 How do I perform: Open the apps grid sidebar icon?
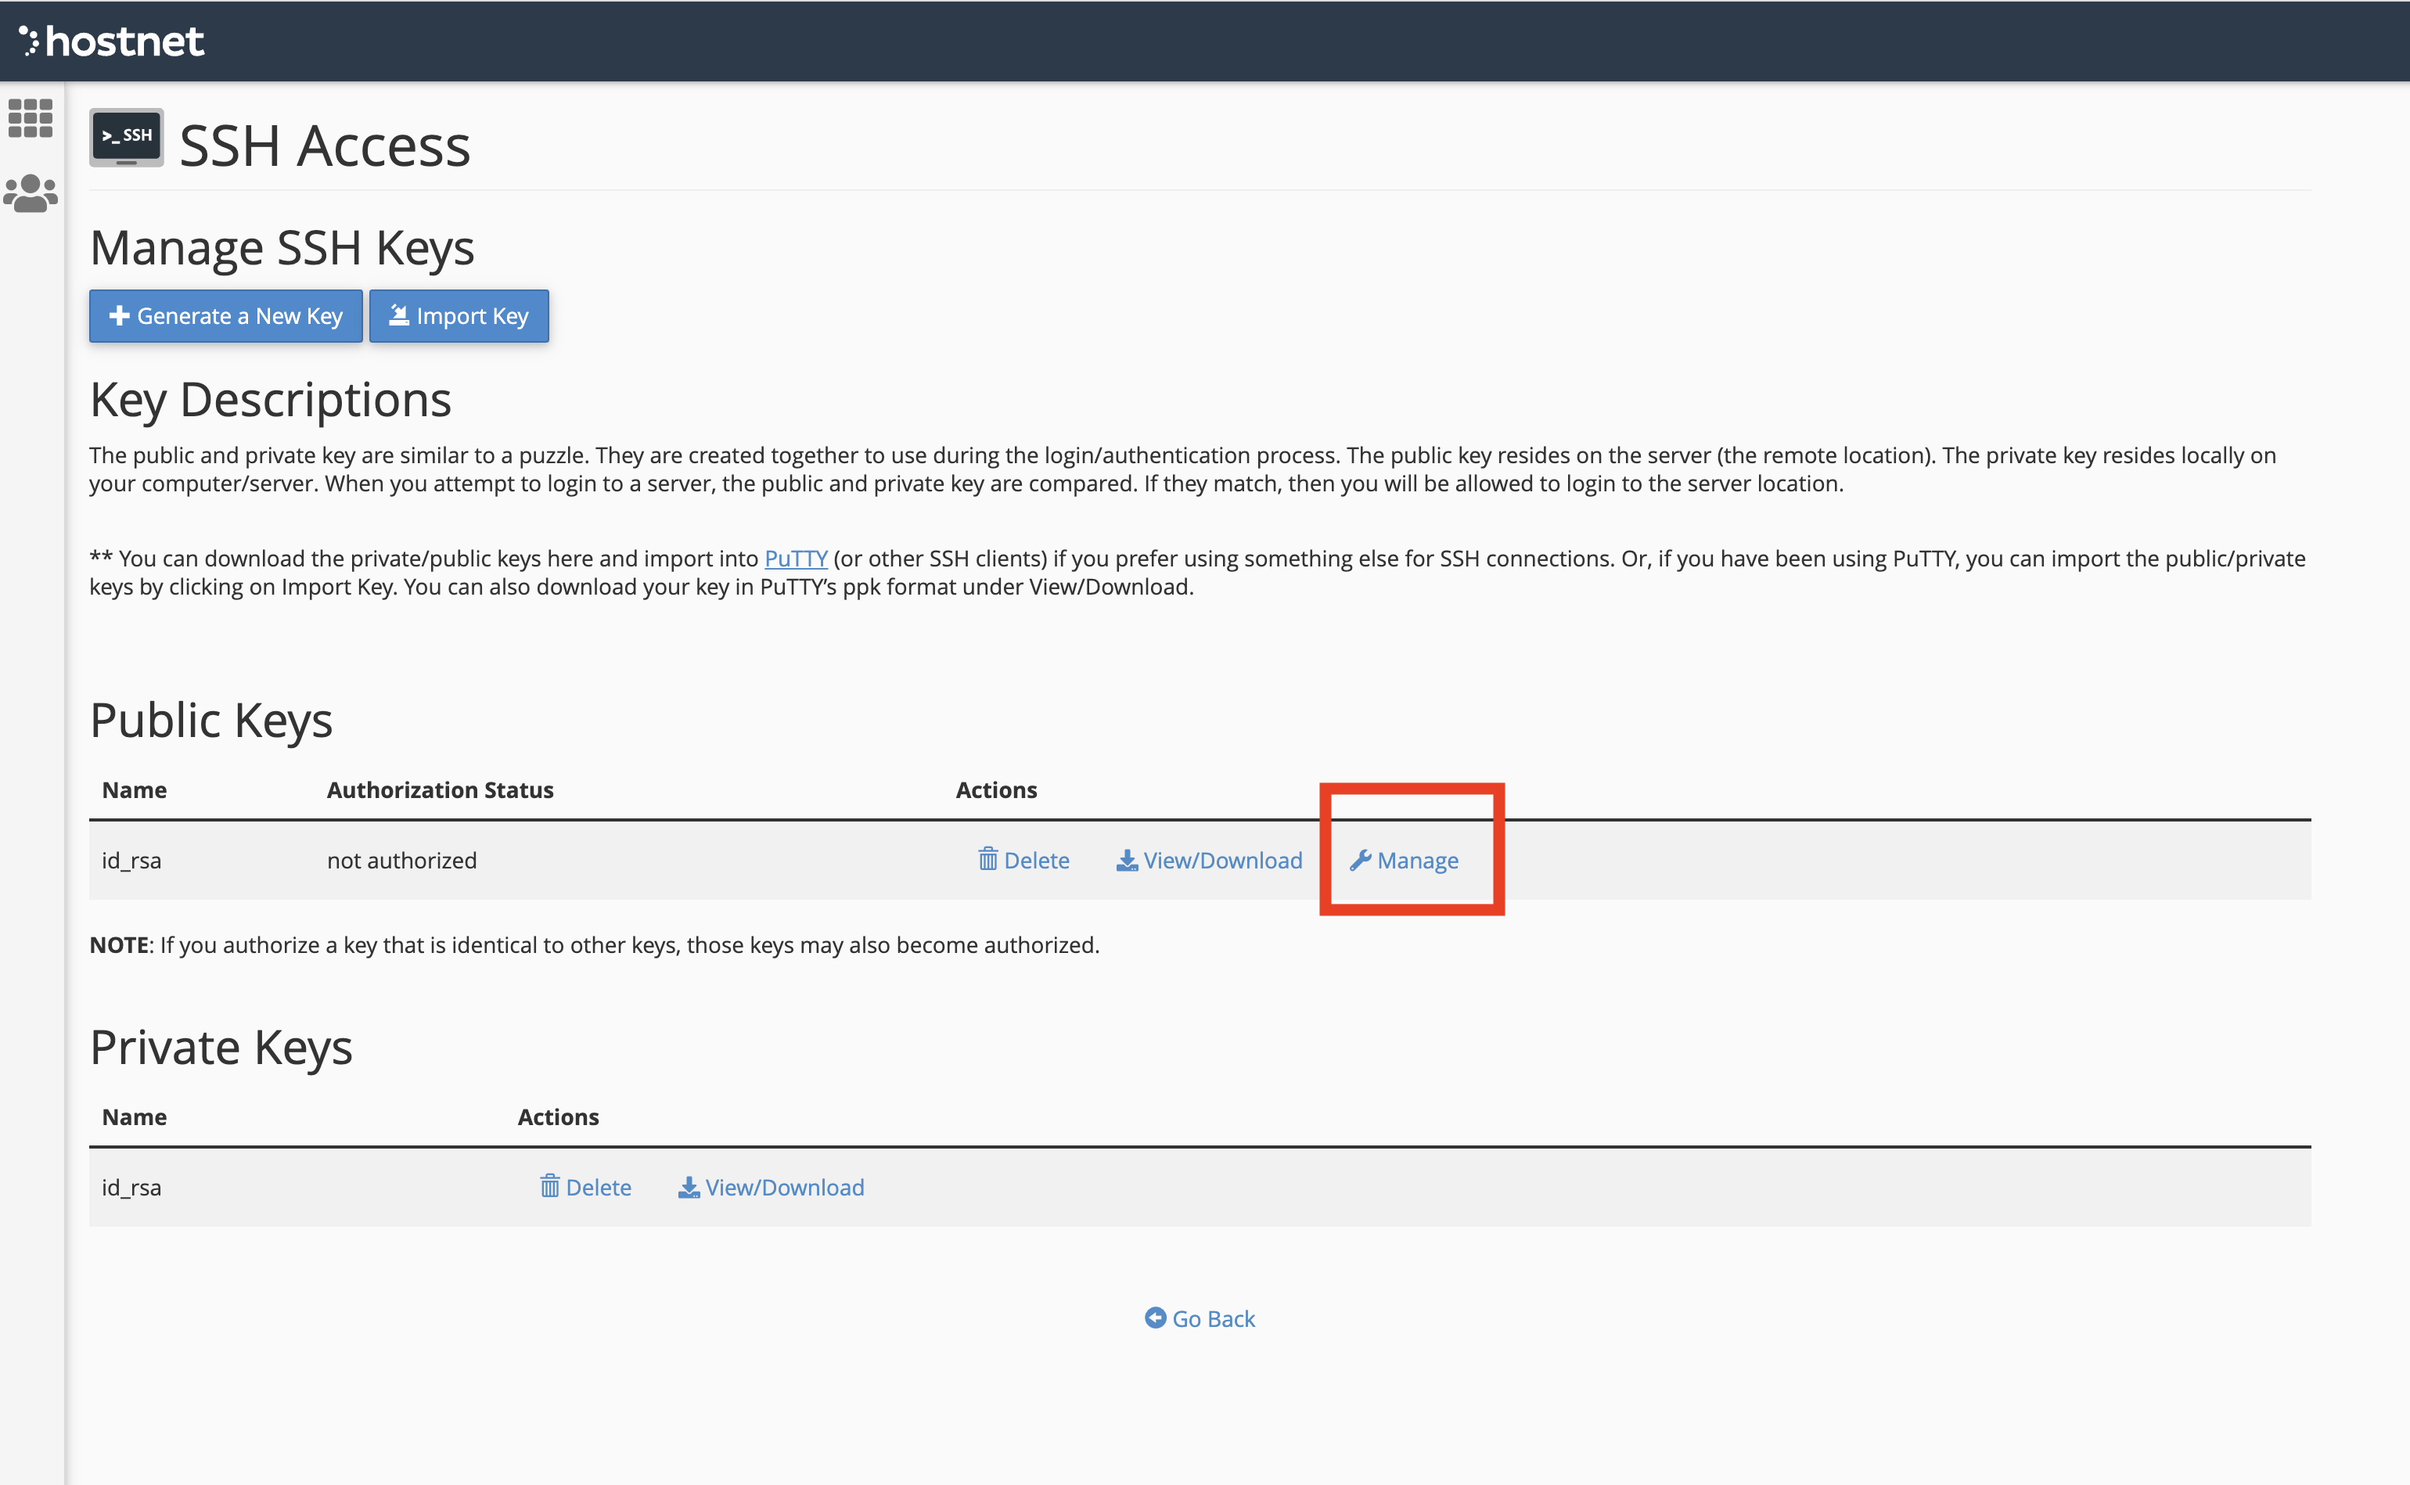point(31,118)
